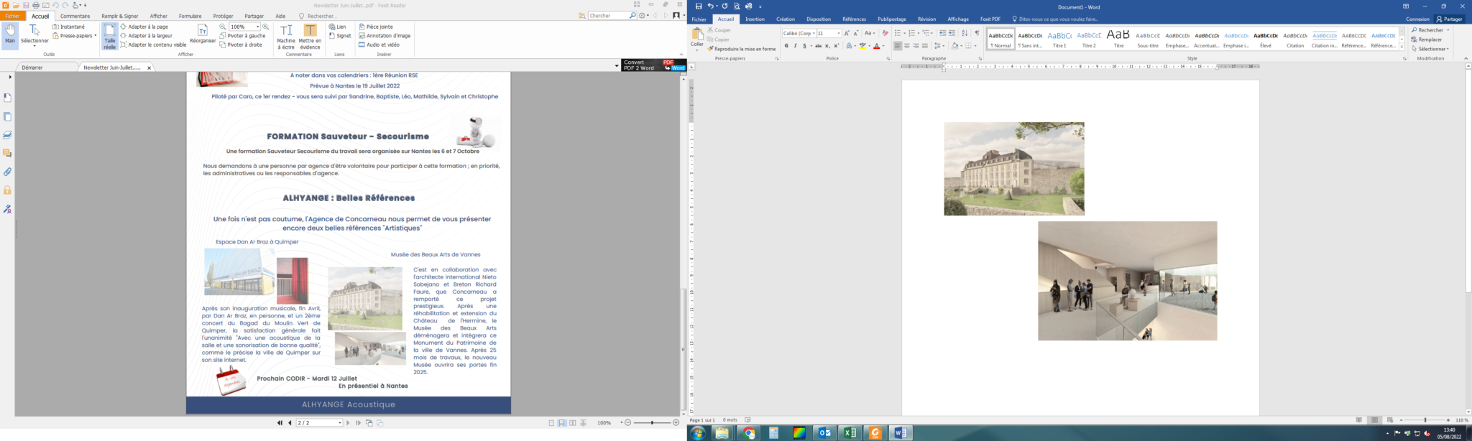Image resolution: width=1472 pixels, height=441 pixels.
Task: Align text left in Word
Action: pos(898,46)
